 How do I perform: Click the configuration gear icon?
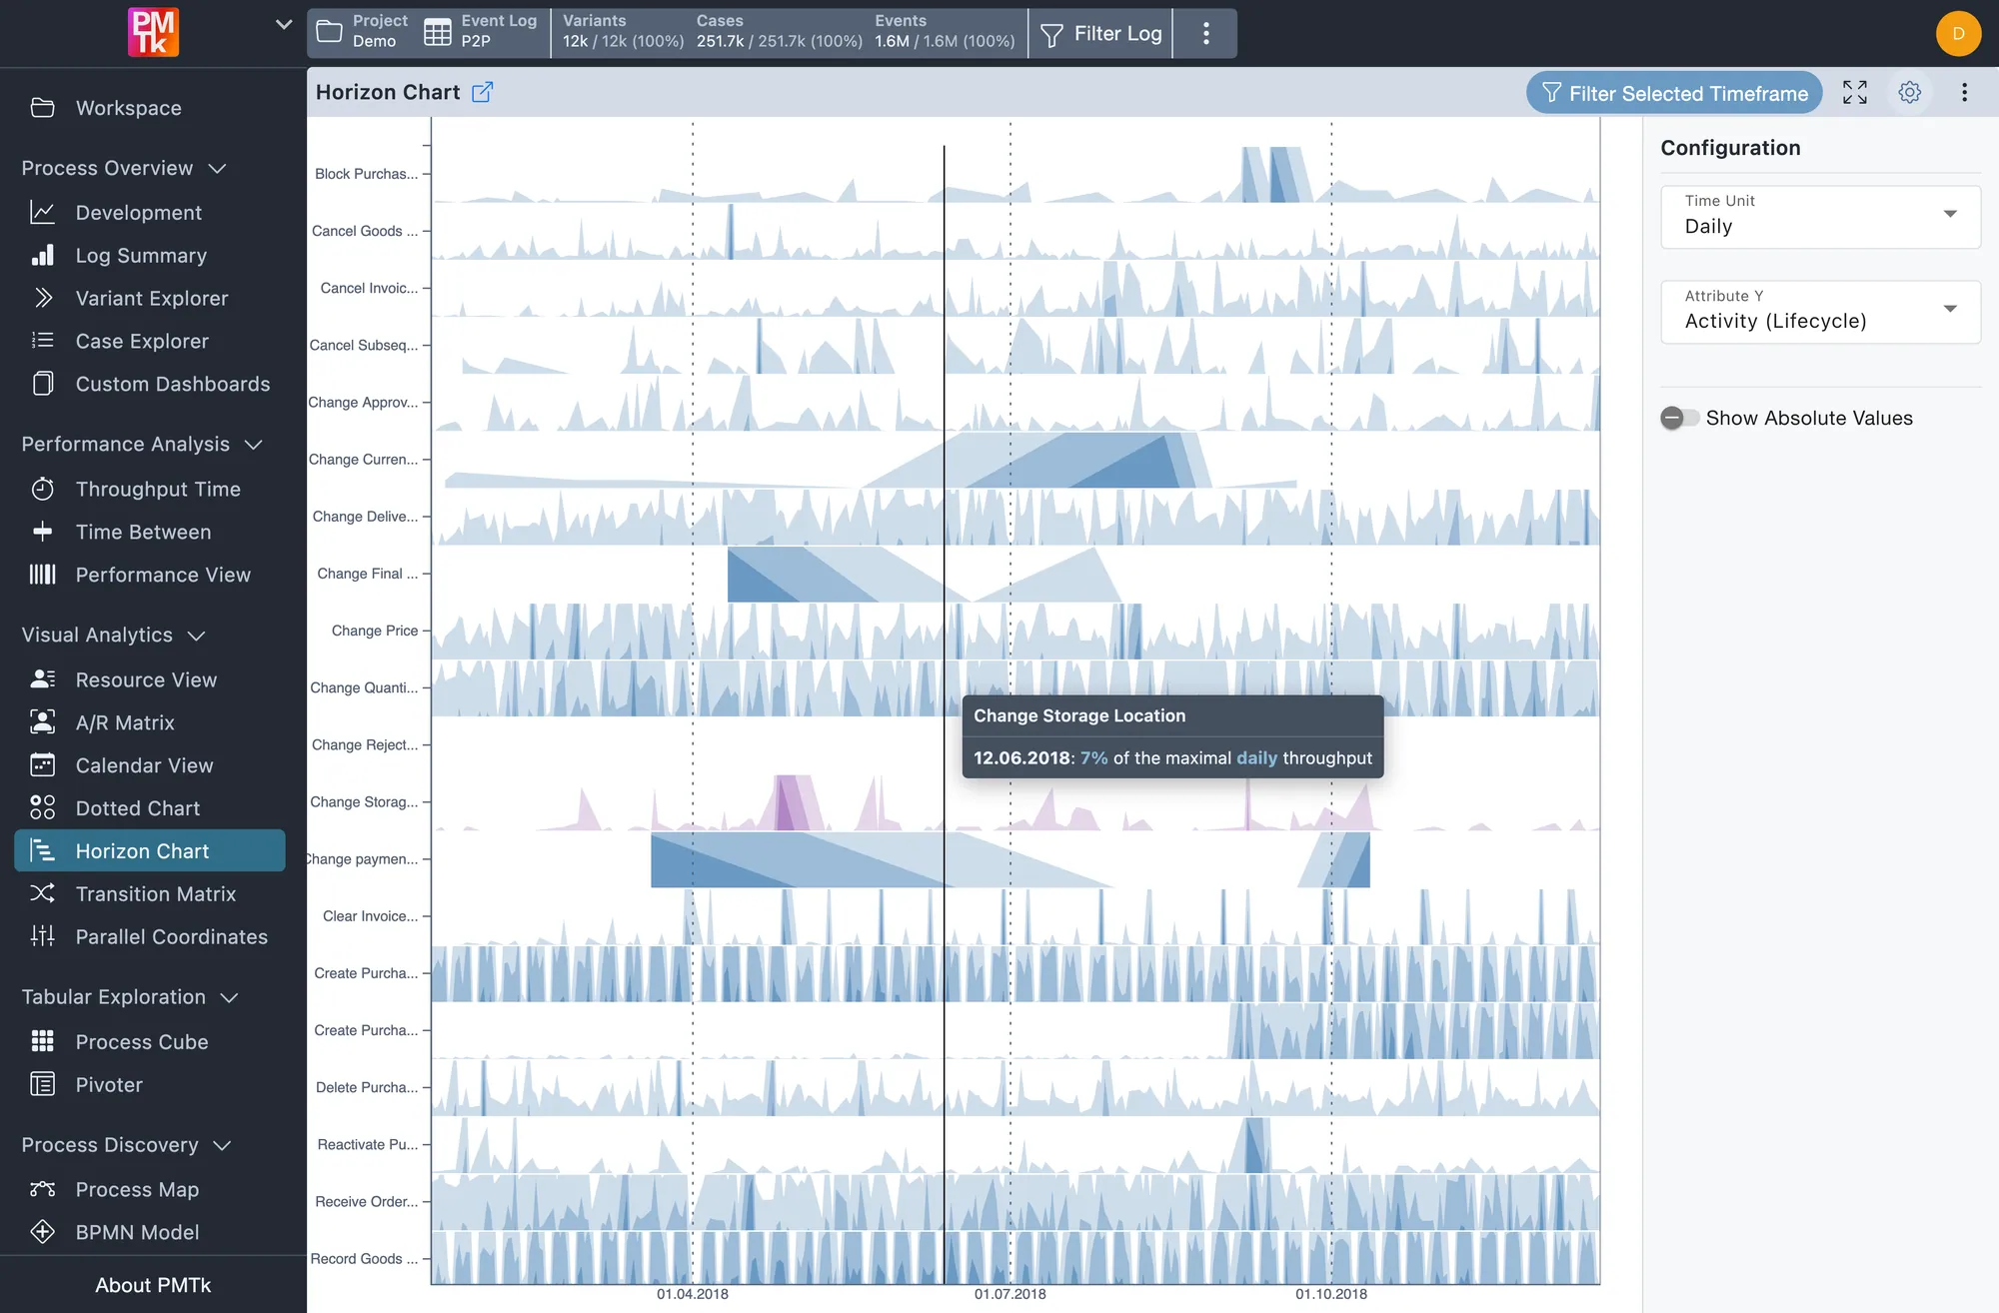pyautogui.click(x=1910, y=93)
